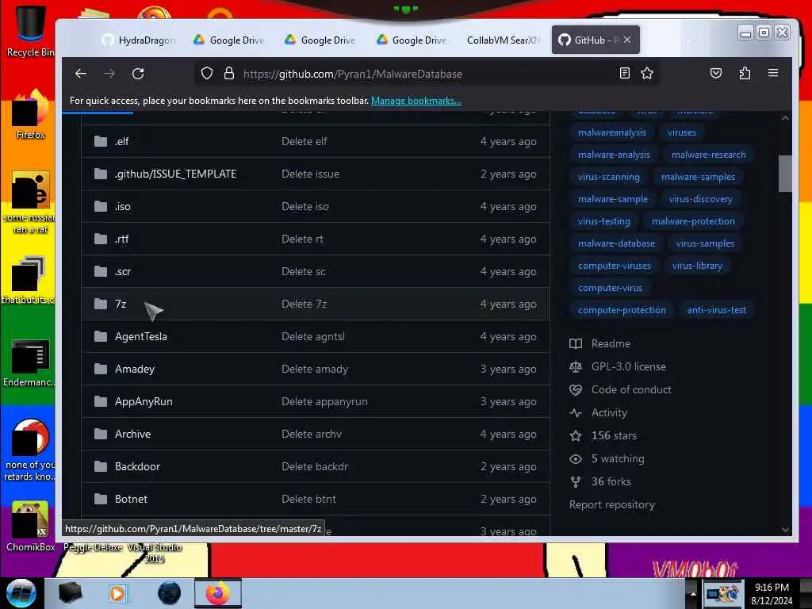Open the AppAnyRun folder
Viewport: 812px width, 609px height.
[x=144, y=402]
